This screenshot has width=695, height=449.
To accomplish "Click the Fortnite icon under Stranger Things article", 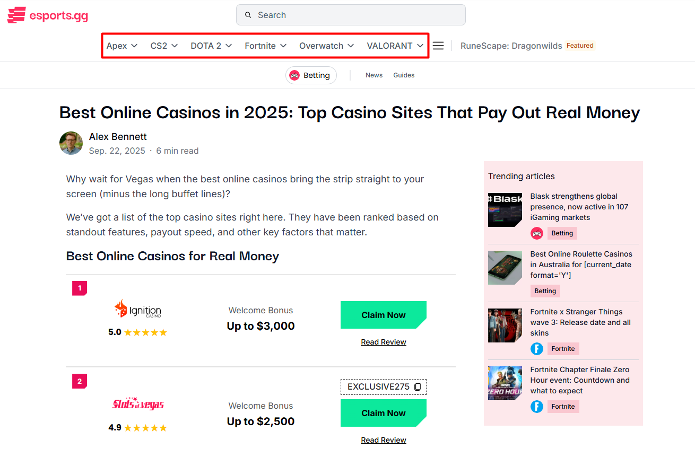I will tap(537, 349).
